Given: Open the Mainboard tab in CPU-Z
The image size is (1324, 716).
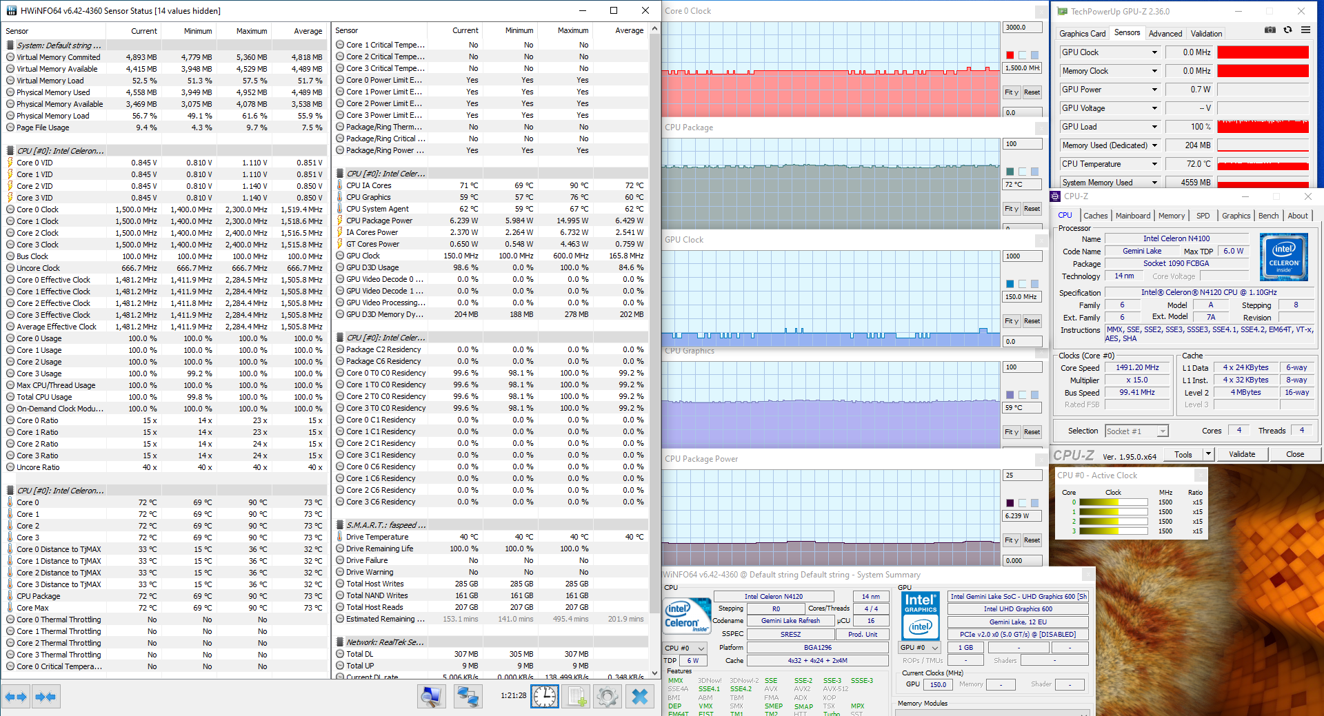Looking at the screenshot, I should (1133, 216).
